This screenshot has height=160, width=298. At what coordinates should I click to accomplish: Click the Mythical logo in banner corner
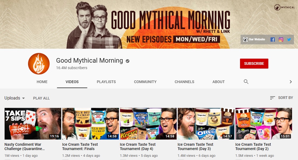coord(284,7)
